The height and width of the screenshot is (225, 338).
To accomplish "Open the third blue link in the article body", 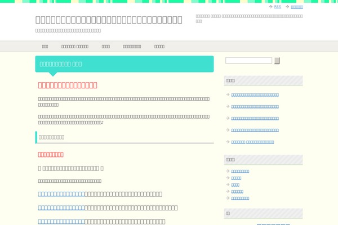I will point(61,222).
